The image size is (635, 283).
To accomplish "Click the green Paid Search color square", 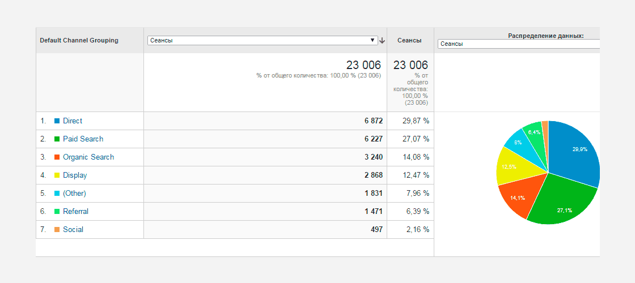I will pyautogui.click(x=57, y=139).
